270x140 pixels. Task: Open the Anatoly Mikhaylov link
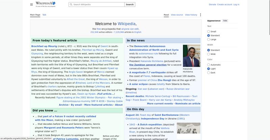pos(184,100)
